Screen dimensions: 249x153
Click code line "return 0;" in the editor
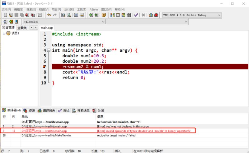pos(74,78)
